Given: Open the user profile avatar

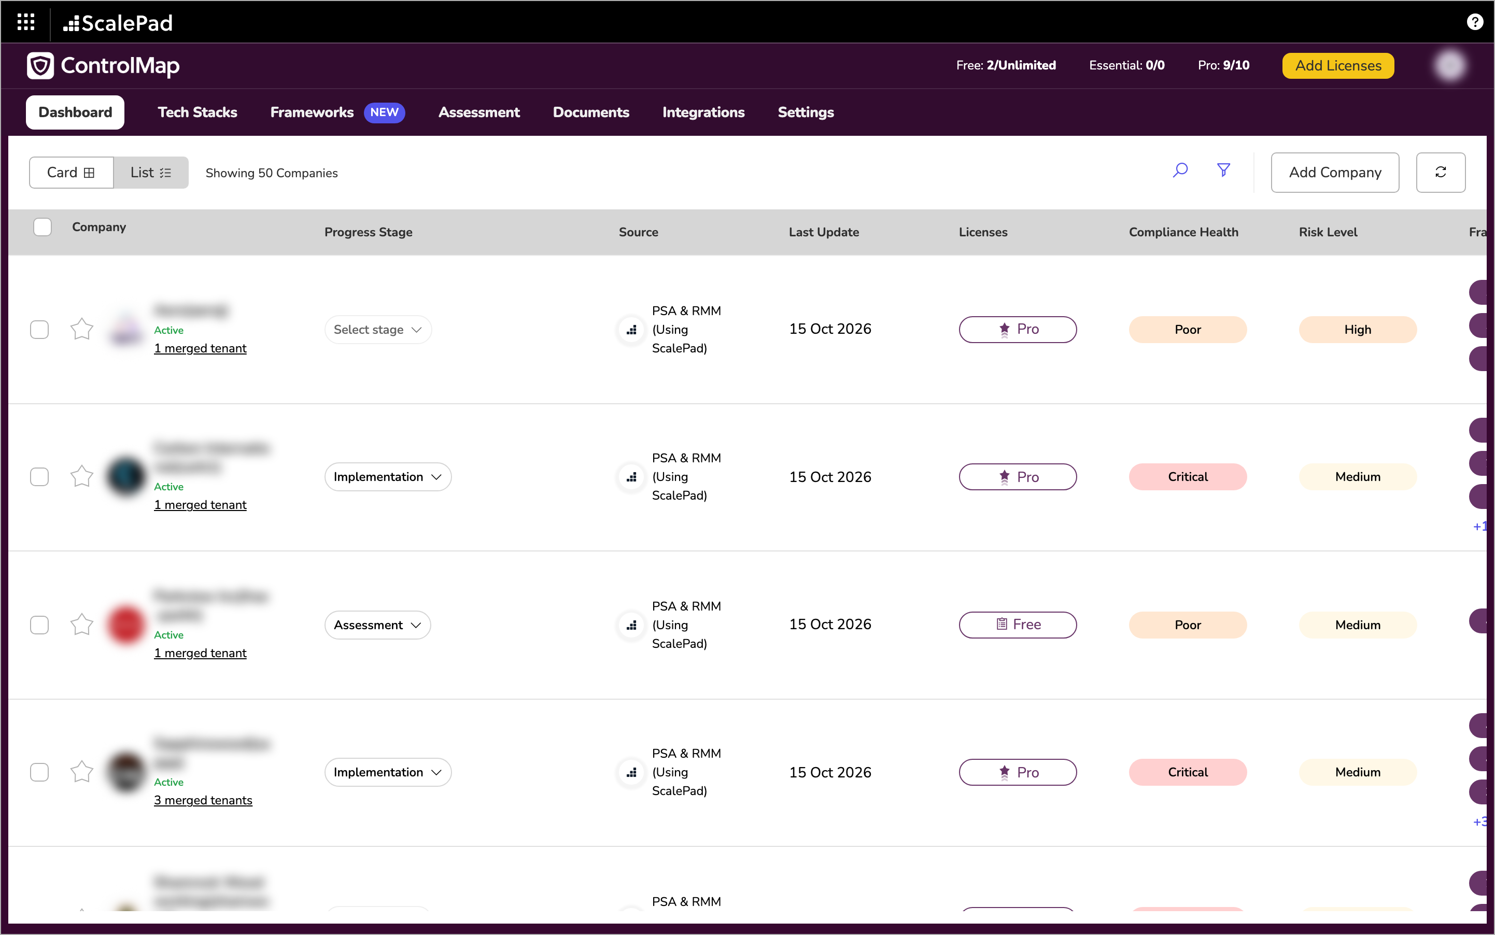Looking at the screenshot, I should click(x=1449, y=65).
